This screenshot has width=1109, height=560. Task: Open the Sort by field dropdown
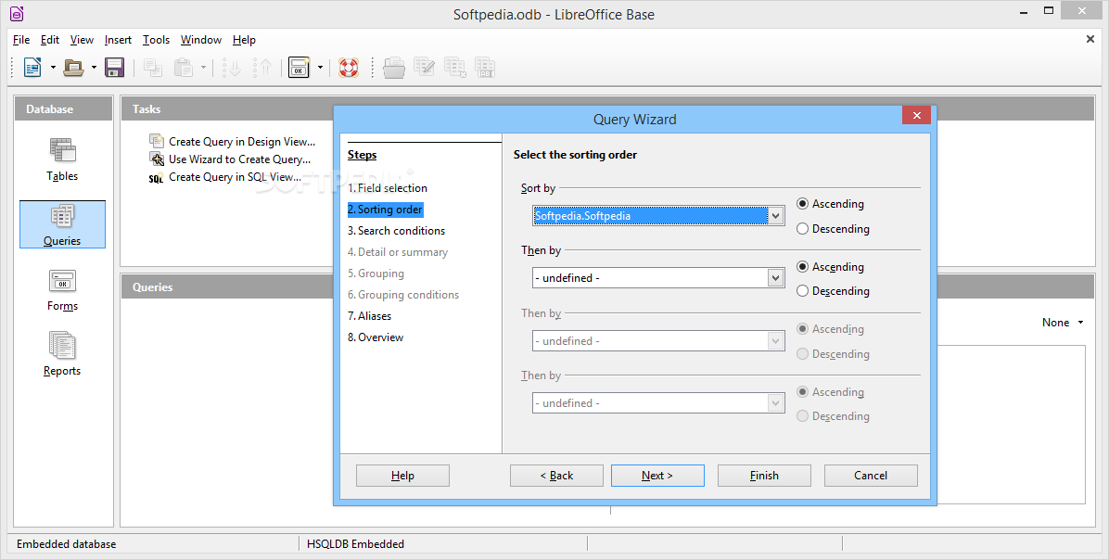[x=776, y=216]
